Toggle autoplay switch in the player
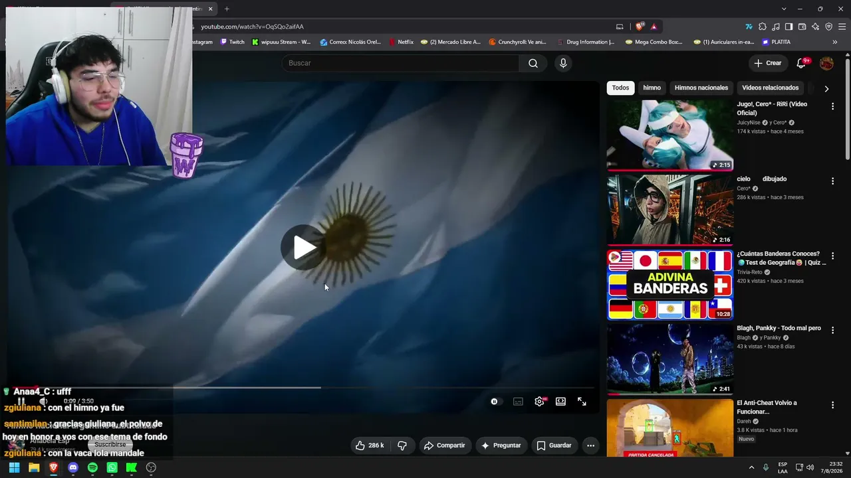 click(495, 402)
